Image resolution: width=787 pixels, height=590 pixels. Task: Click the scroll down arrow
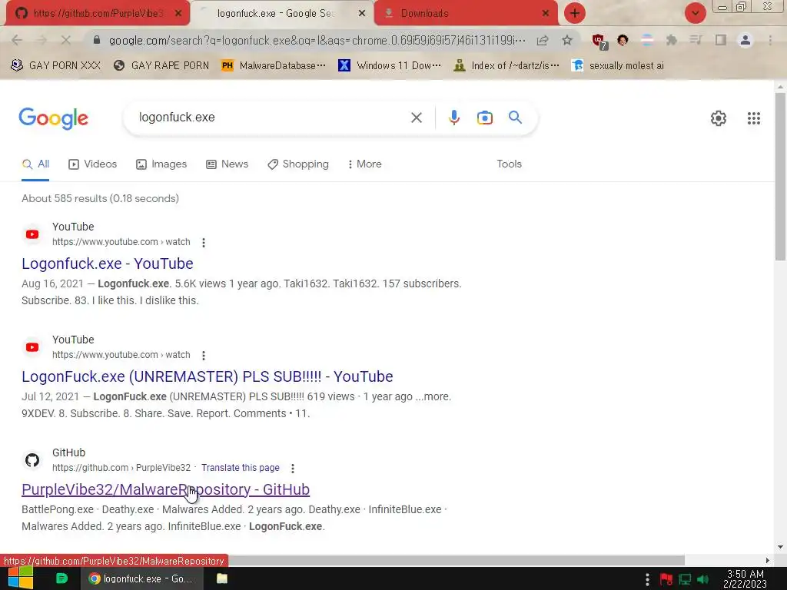[x=780, y=547]
